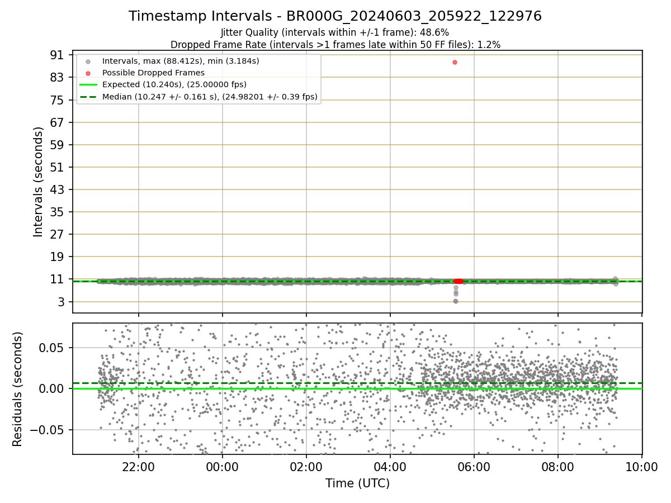The height and width of the screenshot is (503, 671).
Task: Click the '83' y-axis tick label
Action: pyautogui.click(x=56, y=77)
